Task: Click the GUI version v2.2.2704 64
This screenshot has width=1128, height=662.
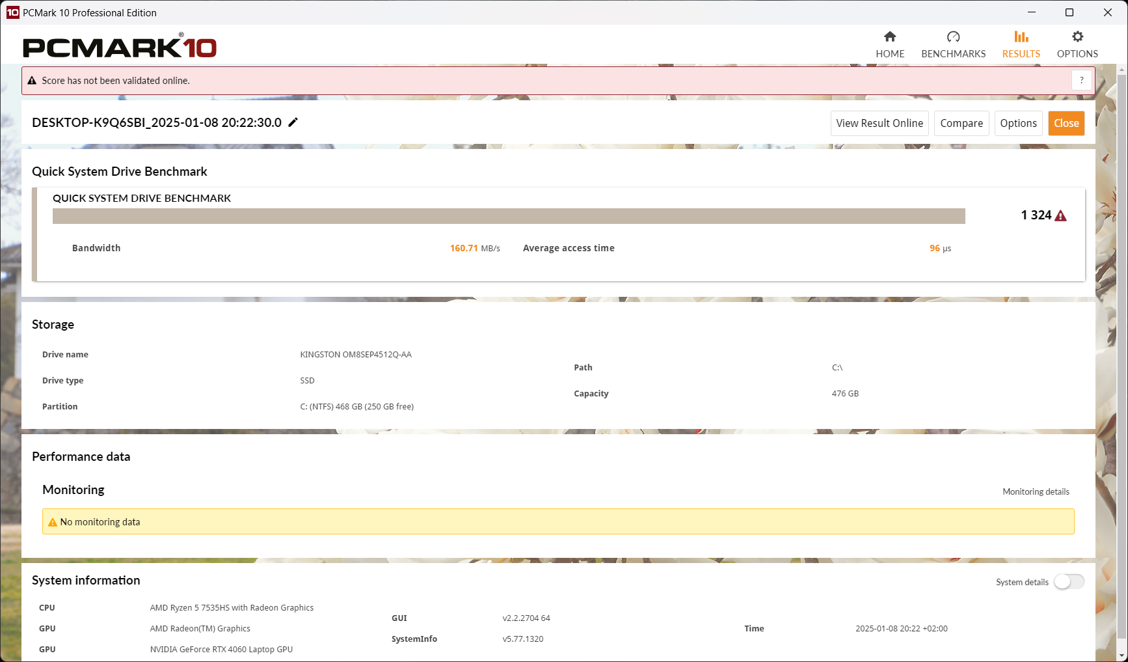Action: pyautogui.click(x=526, y=618)
